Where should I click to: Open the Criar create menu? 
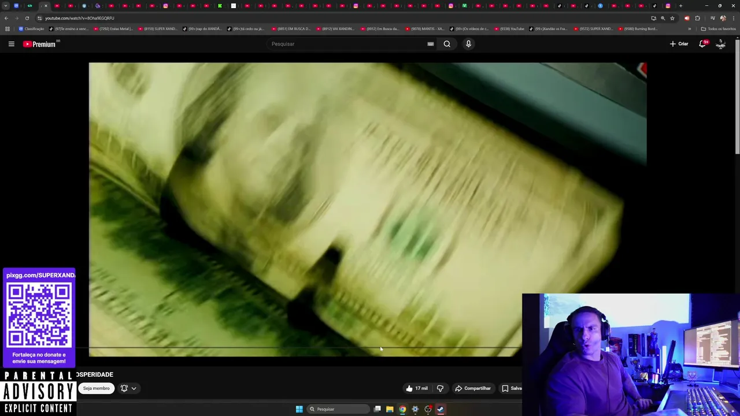pyautogui.click(x=679, y=44)
